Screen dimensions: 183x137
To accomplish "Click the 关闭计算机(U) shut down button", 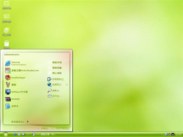I will coord(60,128).
